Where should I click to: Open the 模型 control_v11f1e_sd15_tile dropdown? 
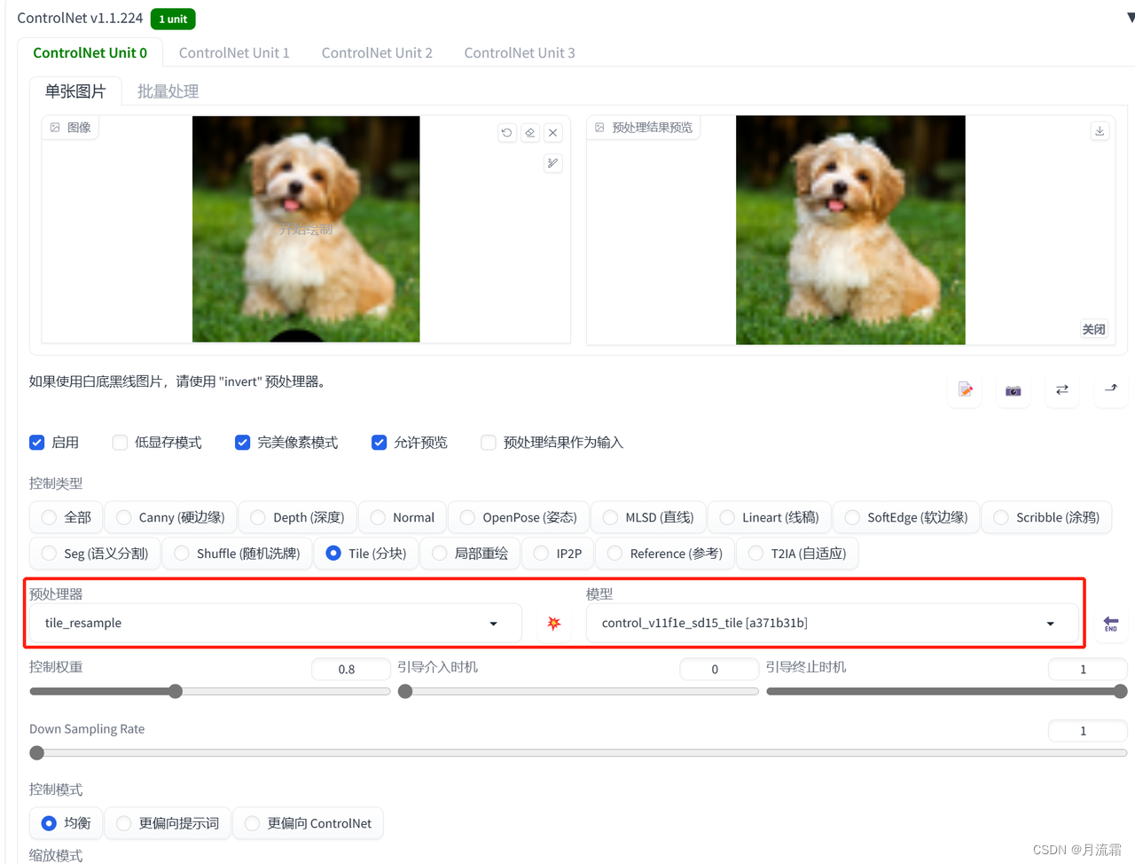point(832,623)
